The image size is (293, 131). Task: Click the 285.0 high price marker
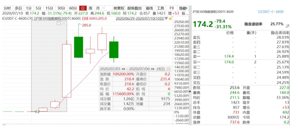tap(87, 25)
